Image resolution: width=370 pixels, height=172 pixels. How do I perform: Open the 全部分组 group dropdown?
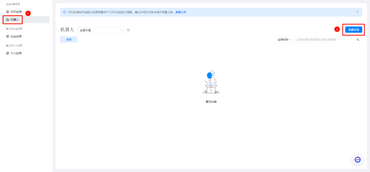101,30
